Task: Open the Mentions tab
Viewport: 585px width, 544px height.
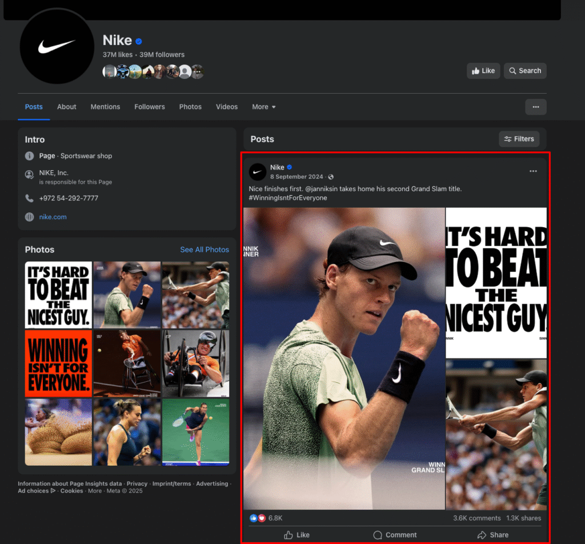Action: (x=105, y=107)
